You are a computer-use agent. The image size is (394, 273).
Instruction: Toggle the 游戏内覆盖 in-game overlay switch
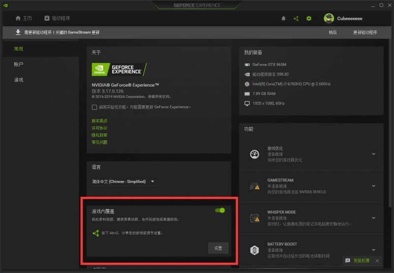tap(220, 210)
